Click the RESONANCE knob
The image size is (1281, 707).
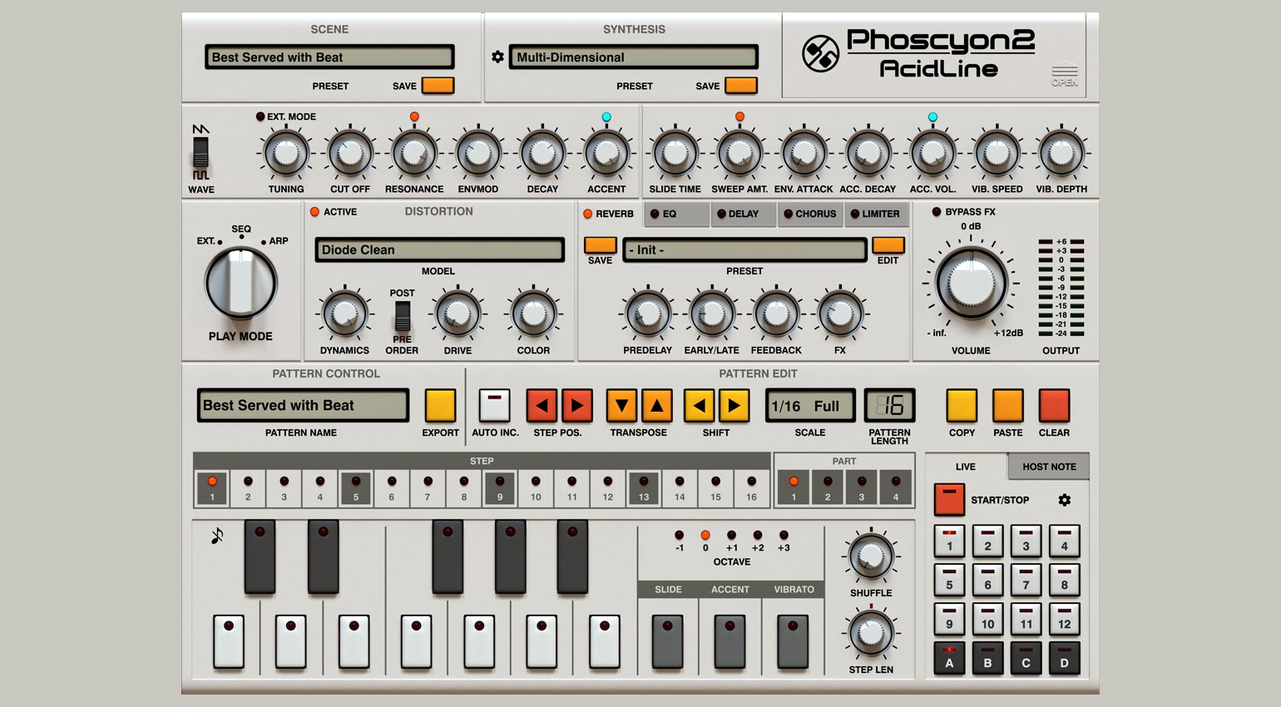[414, 153]
